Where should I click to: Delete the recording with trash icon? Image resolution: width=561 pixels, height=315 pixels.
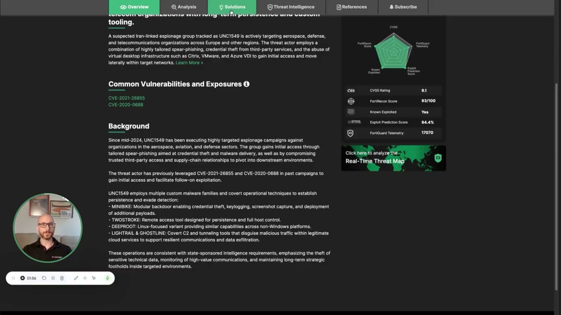click(x=62, y=278)
